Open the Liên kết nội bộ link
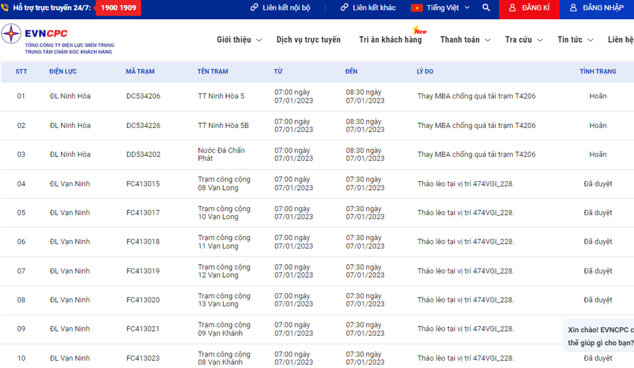 pyautogui.click(x=286, y=8)
